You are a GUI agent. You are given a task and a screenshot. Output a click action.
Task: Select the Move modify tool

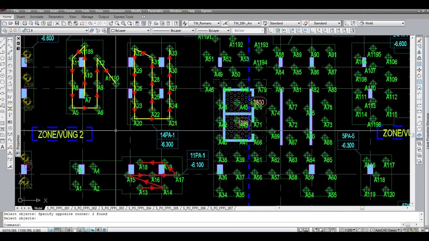click(x=419, y=70)
